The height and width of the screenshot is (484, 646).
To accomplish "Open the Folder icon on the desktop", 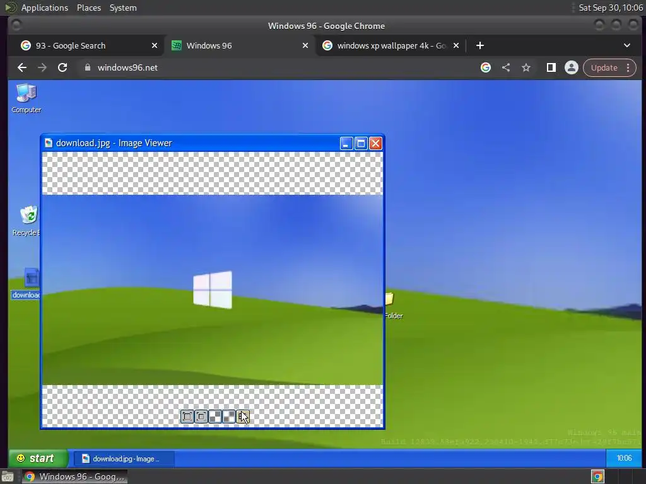I will click(392, 306).
